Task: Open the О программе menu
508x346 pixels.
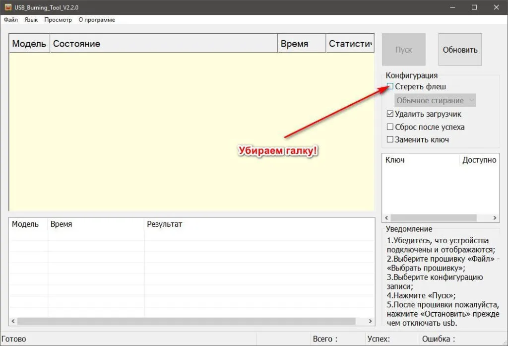Action: point(97,20)
